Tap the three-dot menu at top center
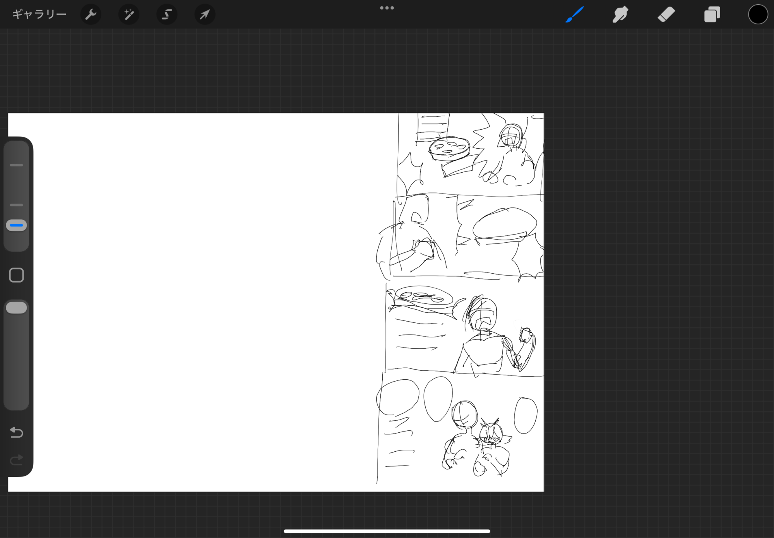 tap(387, 8)
